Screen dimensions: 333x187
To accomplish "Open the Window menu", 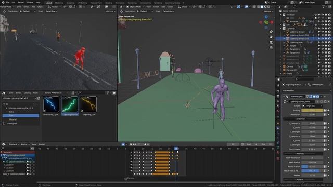I will tap(30, 2).
